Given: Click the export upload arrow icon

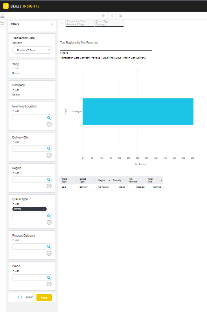Looking at the screenshot, I should 103,16.
